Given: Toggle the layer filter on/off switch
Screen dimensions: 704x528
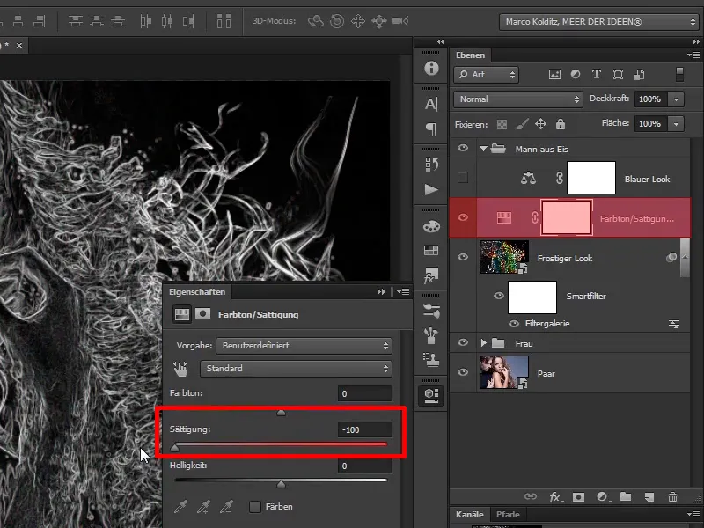Looking at the screenshot, I should click(x=679, y=75).
